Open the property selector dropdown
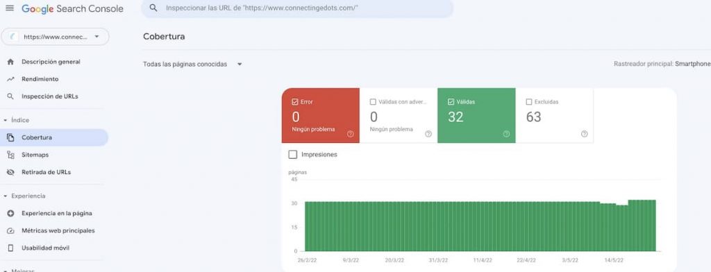The width and height of the screenshot is (711, 272). pos(55,37)
